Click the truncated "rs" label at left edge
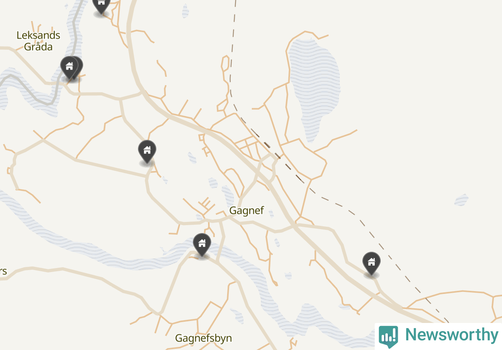The height and width of the screenshot is (350, 502). (x=3, y=272)
